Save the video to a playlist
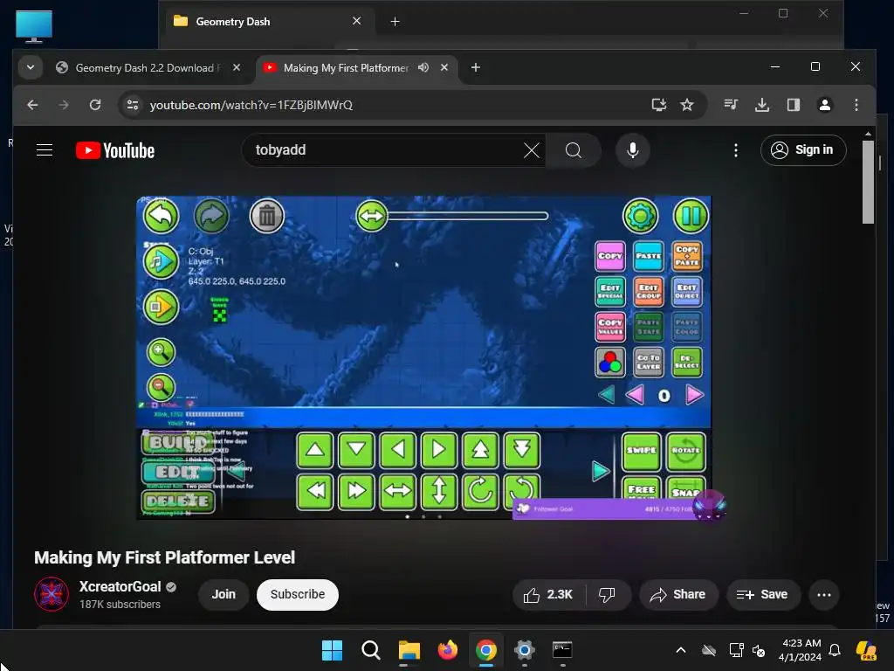 click(x=762, y=594)
